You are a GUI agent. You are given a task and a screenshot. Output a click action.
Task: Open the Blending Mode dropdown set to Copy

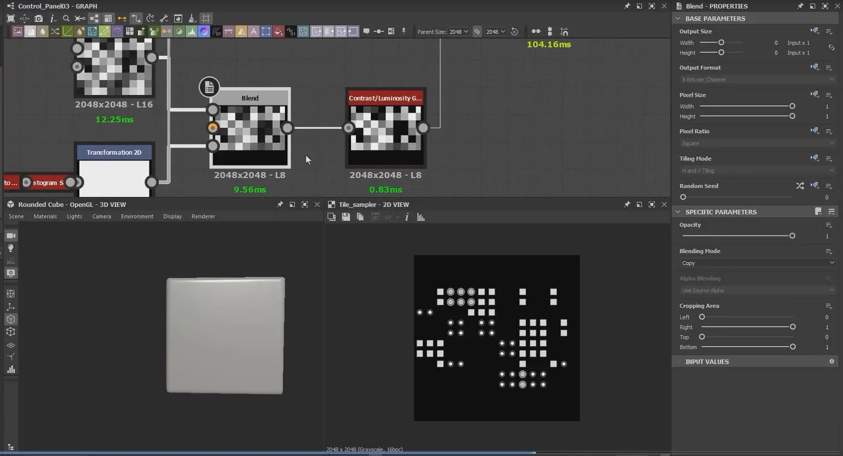pyautogui.click(x=757, y=263)
